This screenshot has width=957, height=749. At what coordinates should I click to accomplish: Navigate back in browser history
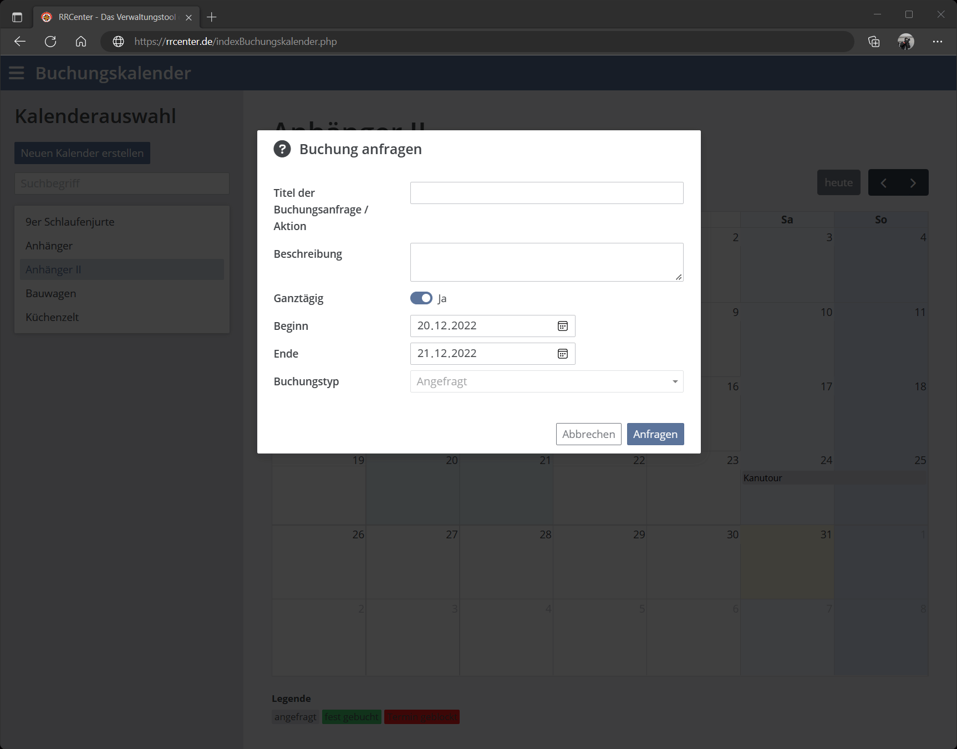[20, 42]
